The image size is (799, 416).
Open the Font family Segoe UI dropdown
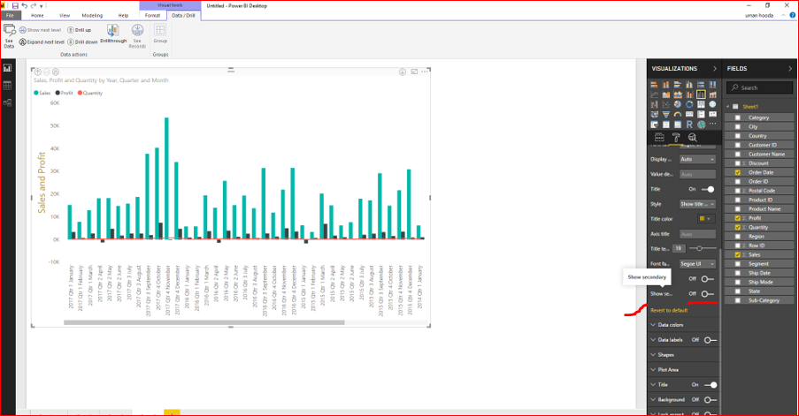click(x=697, y=264)
